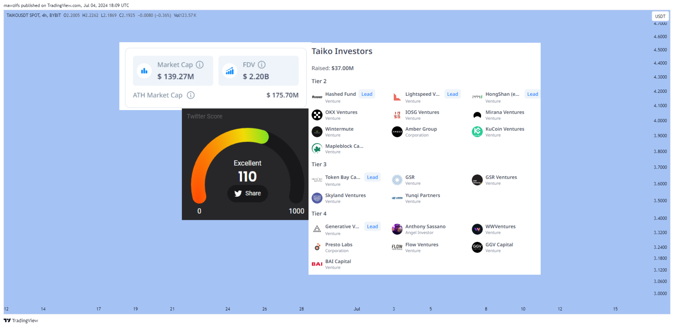This screenshot has width=674, height=327.
Task: Click the Market Cap info icon
Action: point(199,65)
